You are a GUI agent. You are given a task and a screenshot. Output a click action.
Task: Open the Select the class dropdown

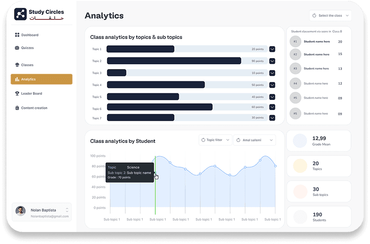[330, 16]
